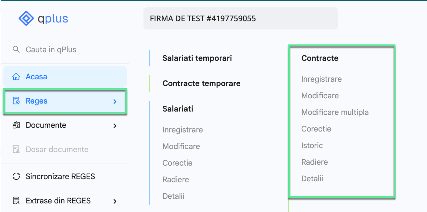Click the qPlus logo
This screenshot has width=427, height=212.
[43, 18]
